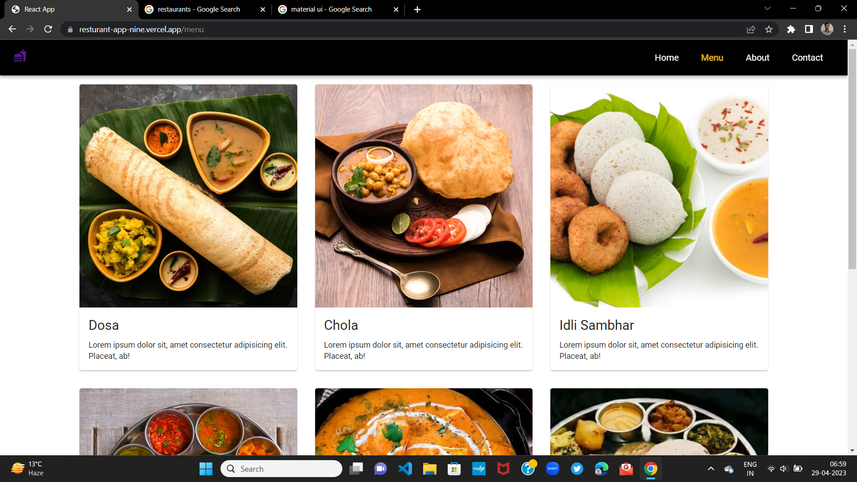This screenshot has width=857, height=482.
Task: Open the browser extensions puzzle icon
Action: pos(791,29)
